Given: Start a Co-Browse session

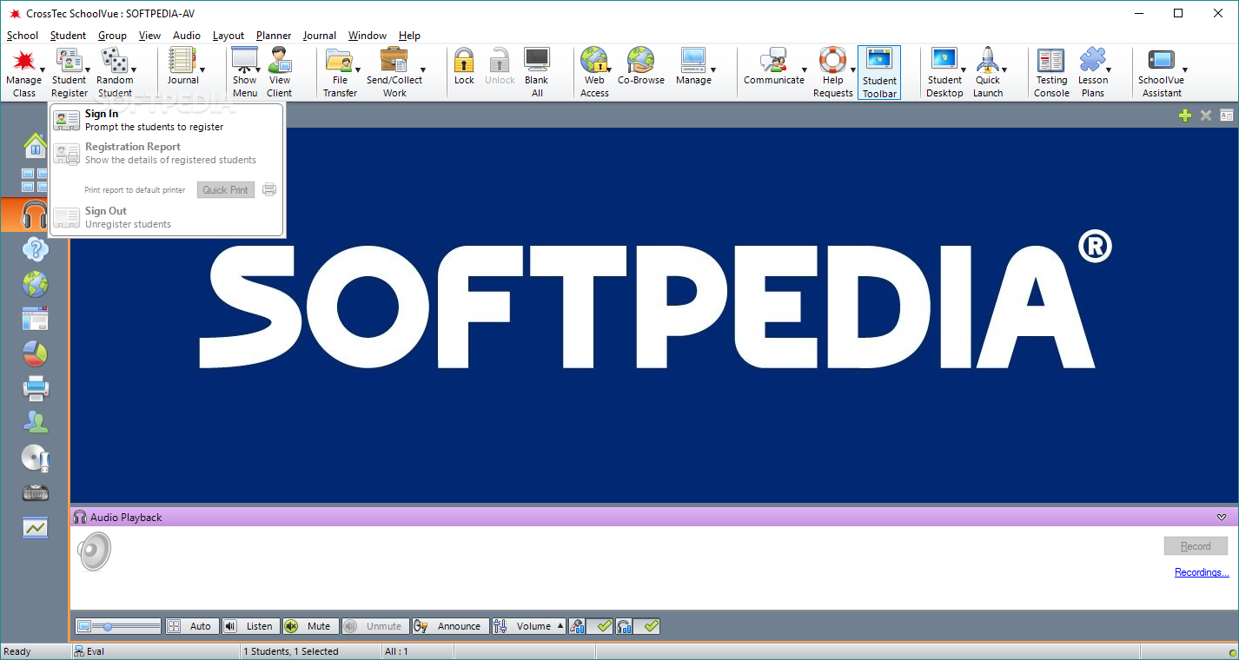Looking at the screenshot, I should pos(641,66).
